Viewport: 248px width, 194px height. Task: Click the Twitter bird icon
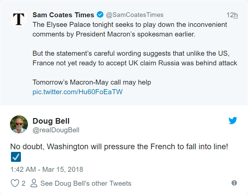point(233,121)
